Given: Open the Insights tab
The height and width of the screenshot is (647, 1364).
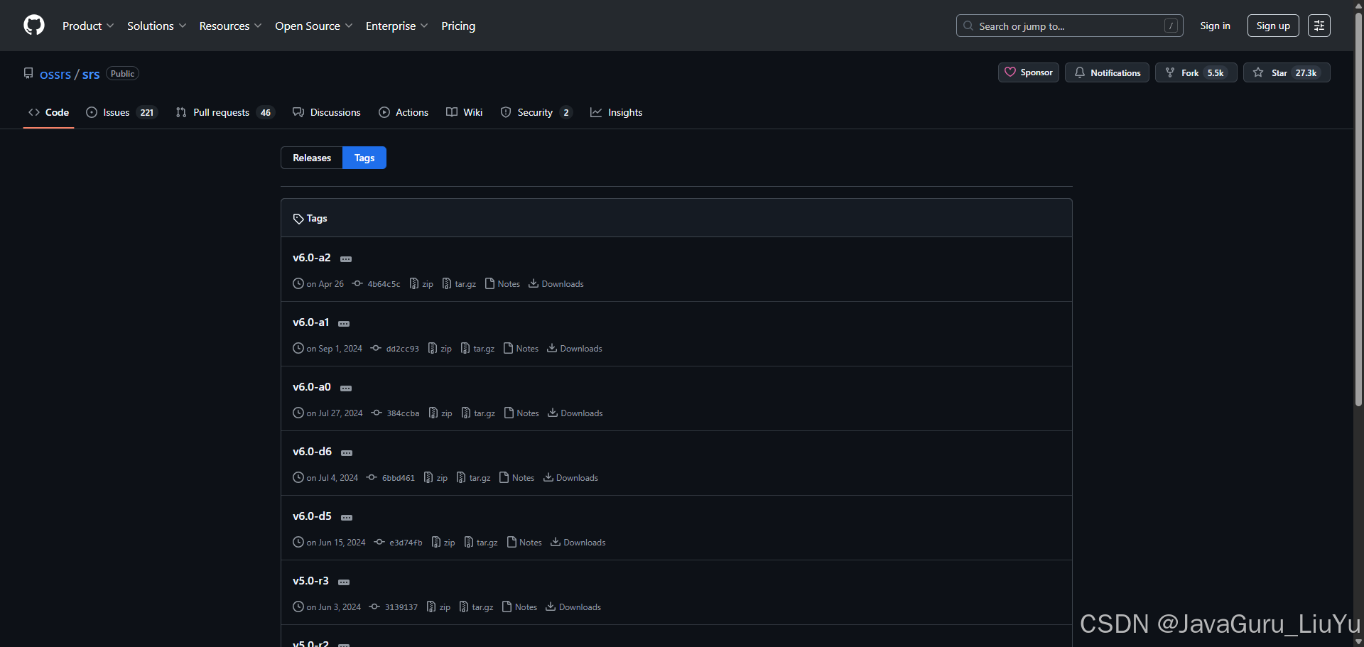Looking at the screenshot, I should click(x=617, y=112).
